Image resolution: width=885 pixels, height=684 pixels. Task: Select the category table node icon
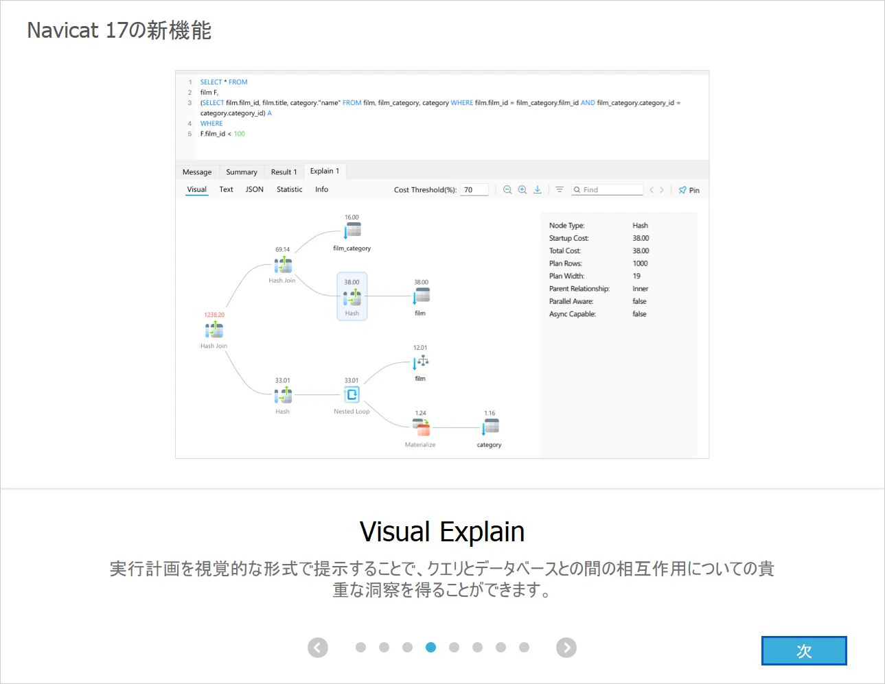490,427
